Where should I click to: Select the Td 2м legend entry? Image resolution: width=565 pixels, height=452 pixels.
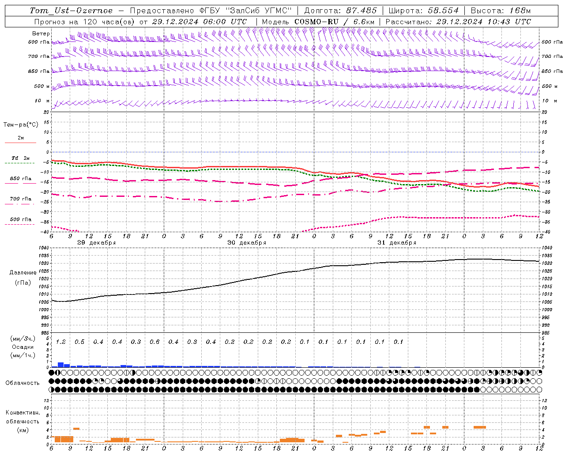[20, 158]
